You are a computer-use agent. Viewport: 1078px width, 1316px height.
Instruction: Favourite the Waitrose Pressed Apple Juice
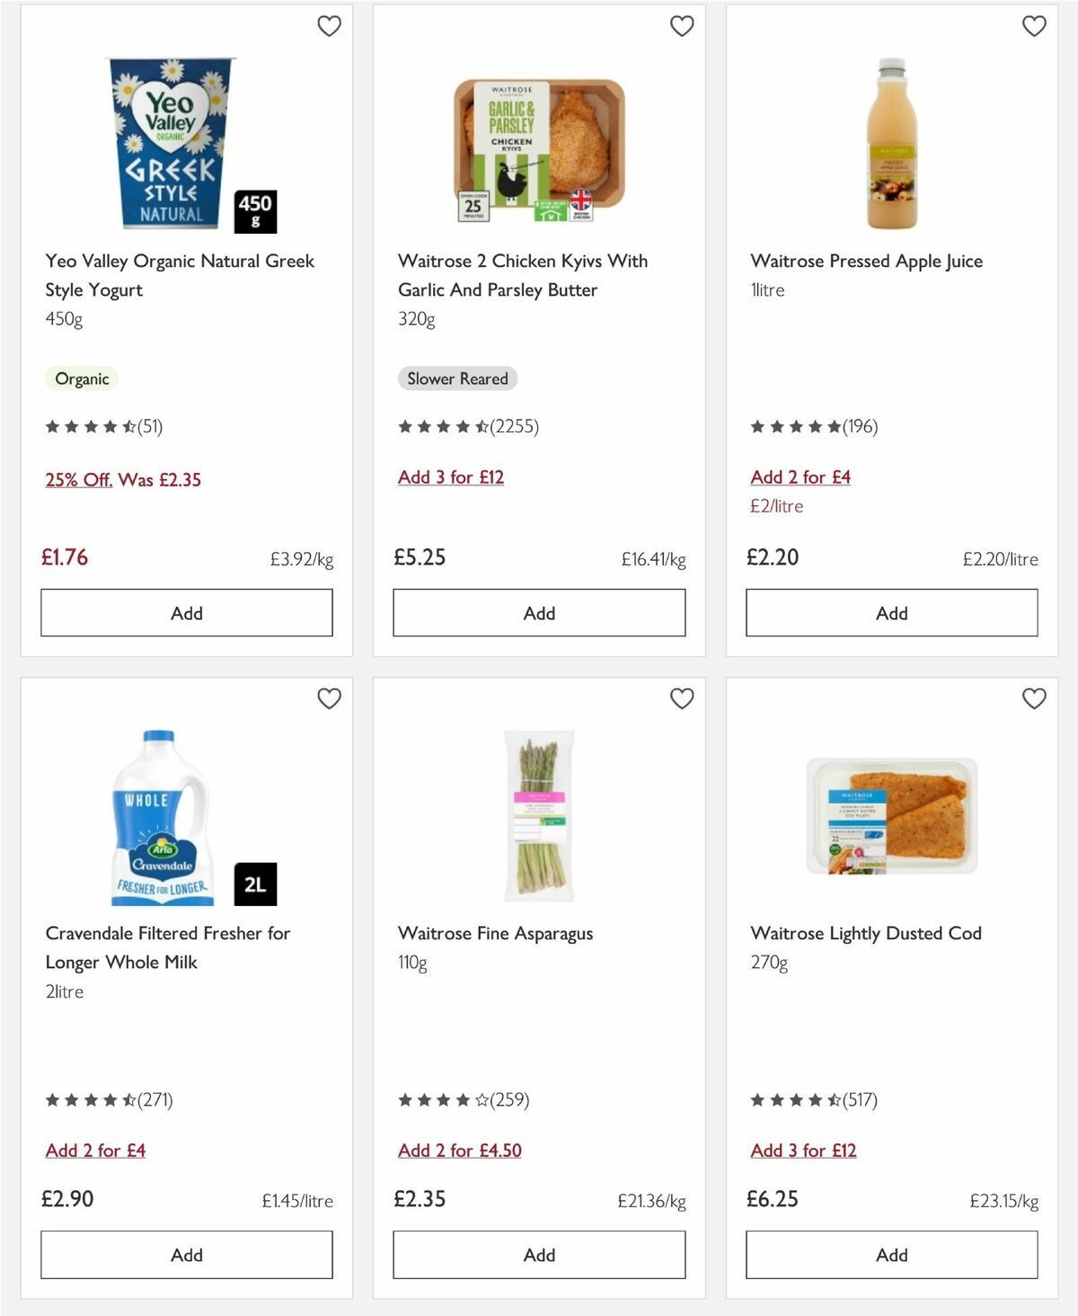(1034, 26)
